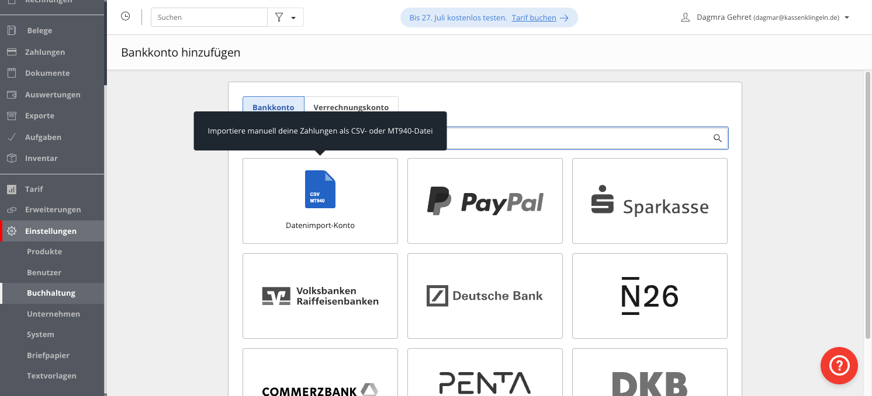
Task: Collapse the Einstellungen sidebar section
Action: [52, 231]
